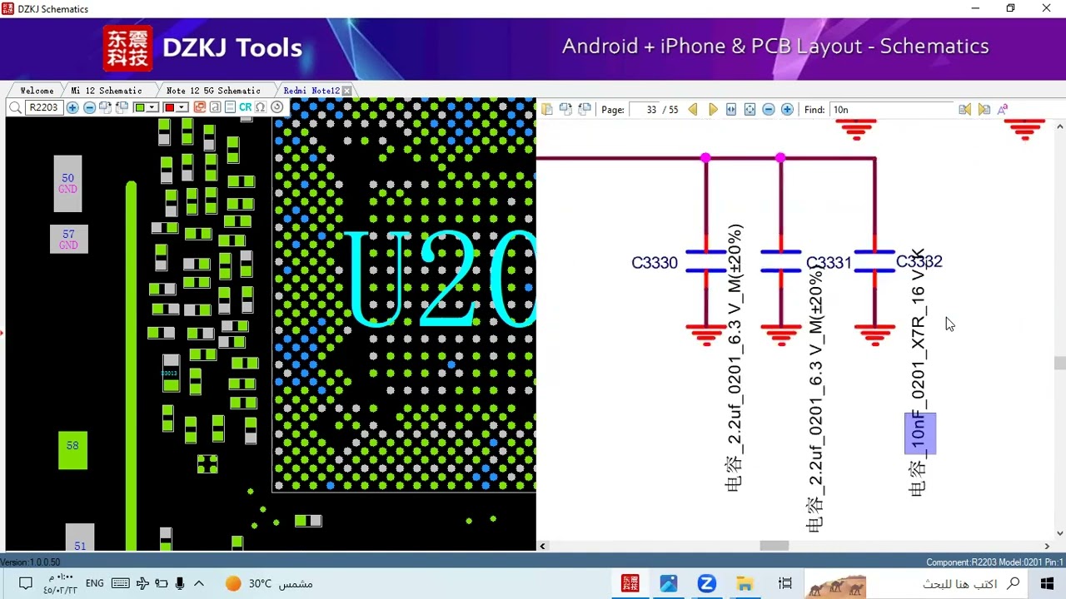Image resolution: width=1066 pixels, height=599 pixels.
Task: Click the green color swatch in PCB toolbar
Action: point(140,107)
